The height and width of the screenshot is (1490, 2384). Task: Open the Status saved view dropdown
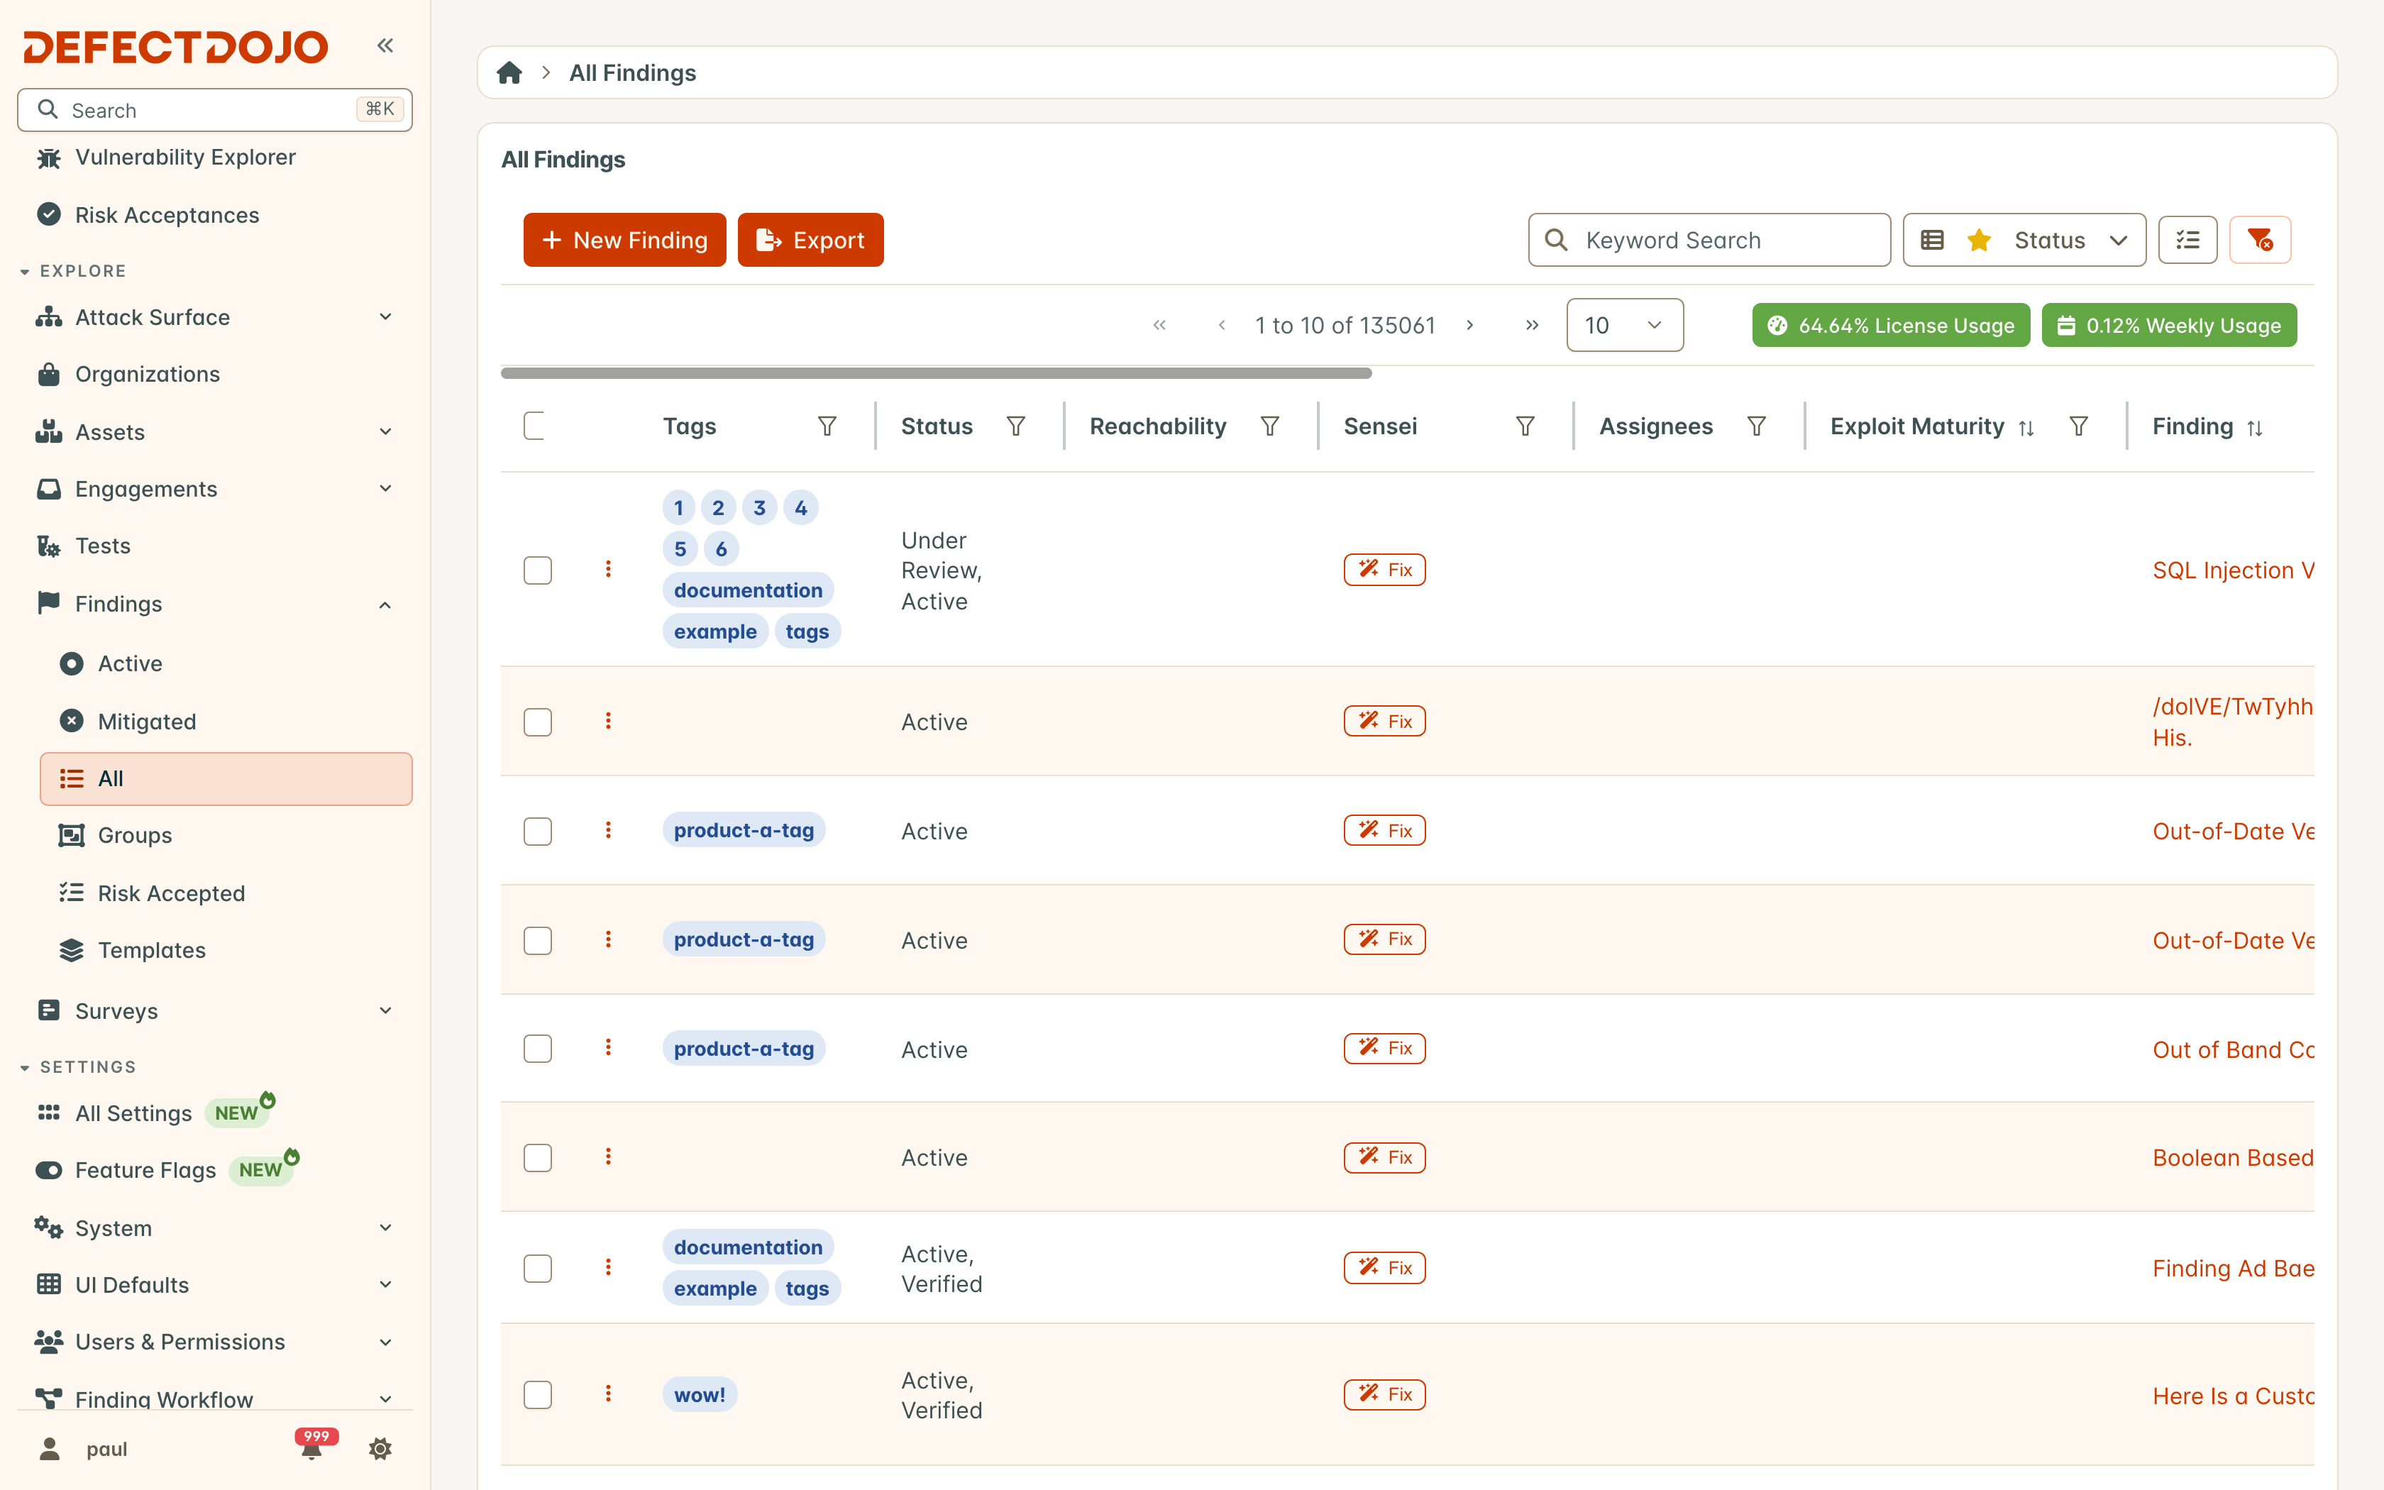tap(2024, 240)
